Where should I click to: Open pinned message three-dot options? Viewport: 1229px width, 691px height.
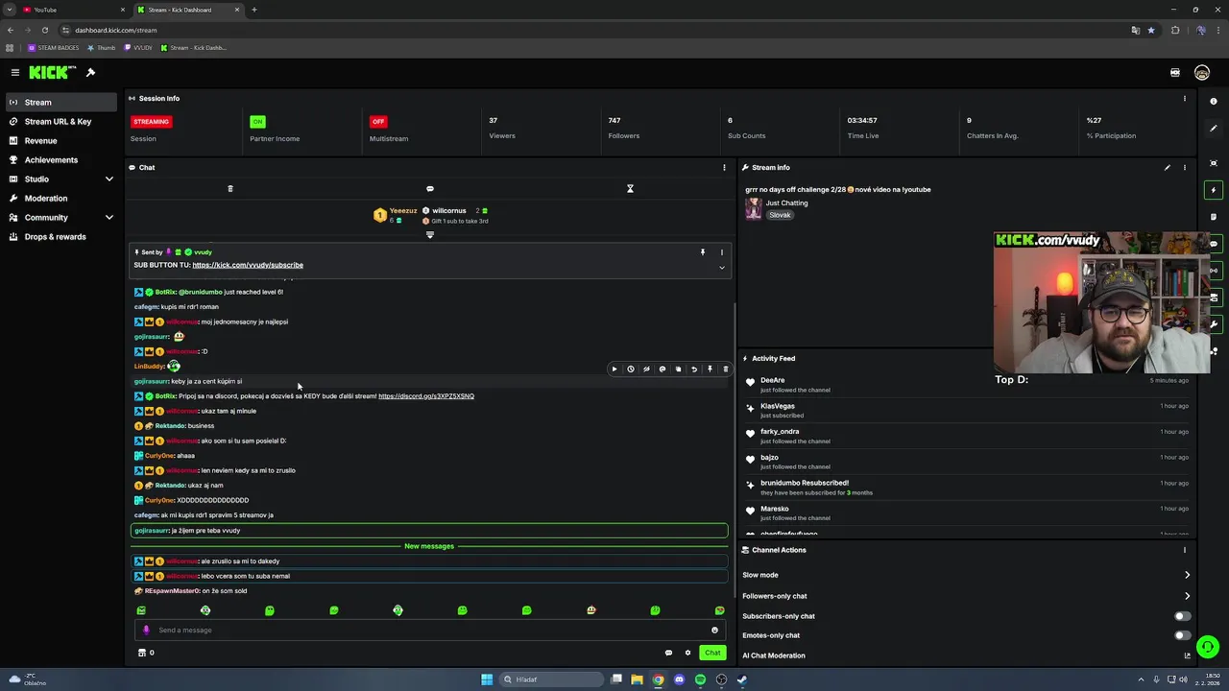click(722, 252)
